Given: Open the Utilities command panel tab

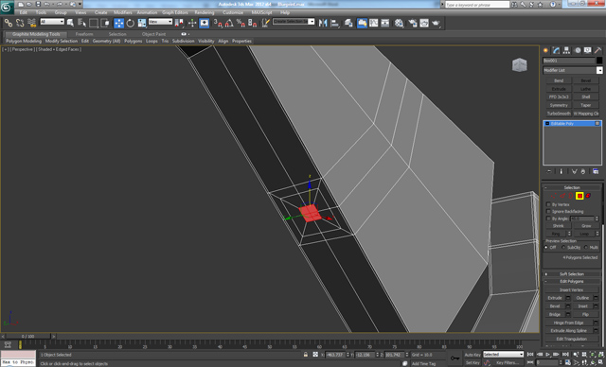Looking at the screenshot, I should tap(597, 50).
